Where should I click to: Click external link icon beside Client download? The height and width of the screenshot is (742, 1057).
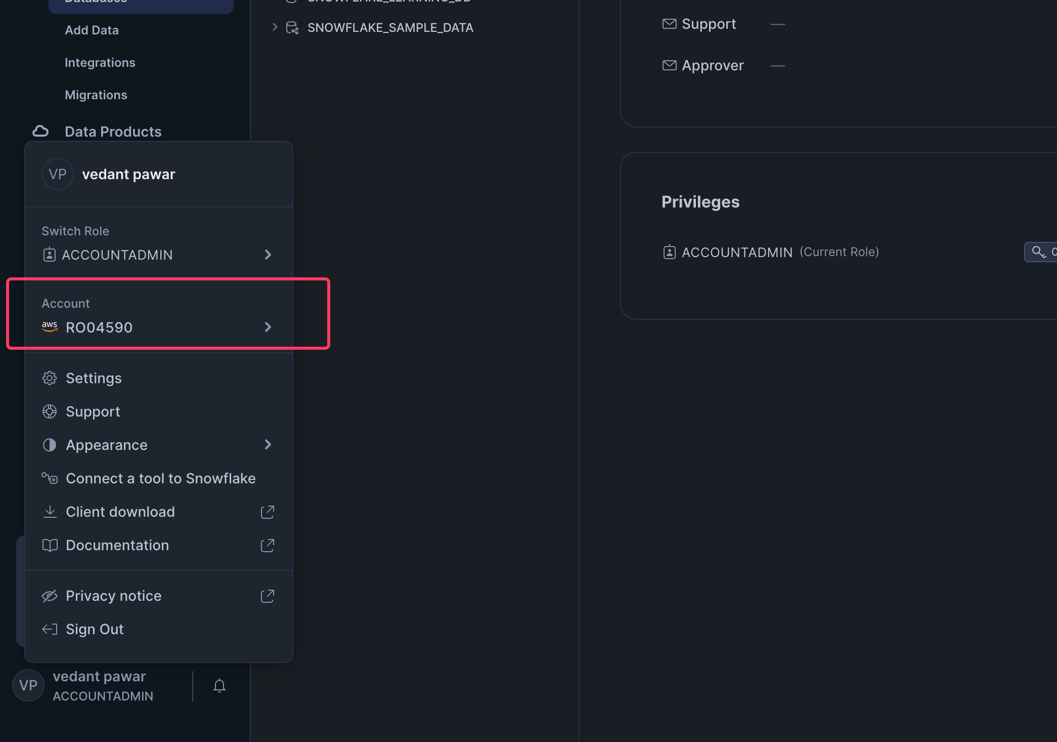[268, 512]
